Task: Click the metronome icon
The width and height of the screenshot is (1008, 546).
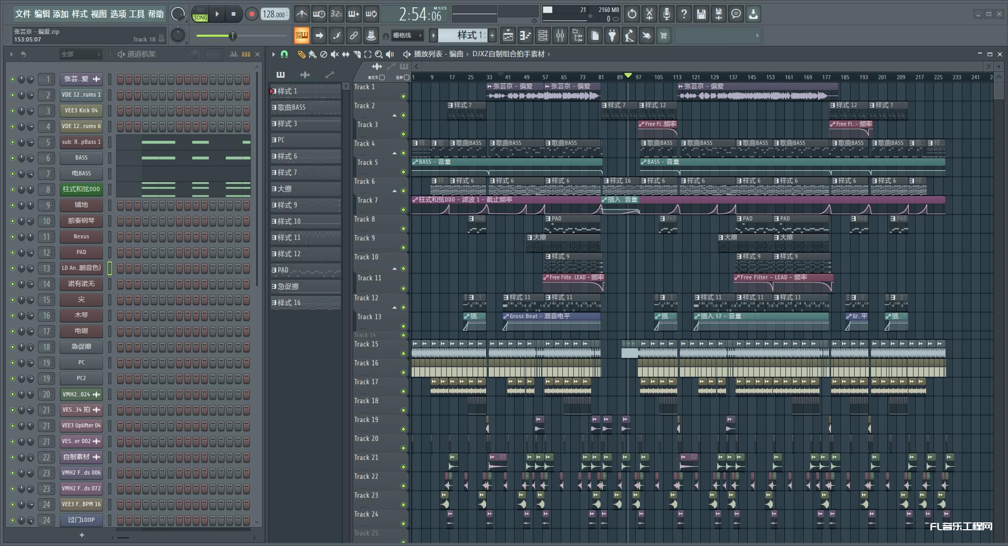Action: click(301, 14)
